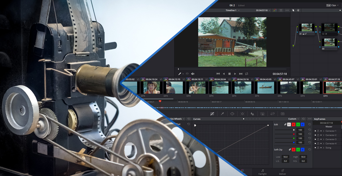Expand the Sizing keyframe track
Viewport: 342px width, 176px height.
tap(324, 148)
